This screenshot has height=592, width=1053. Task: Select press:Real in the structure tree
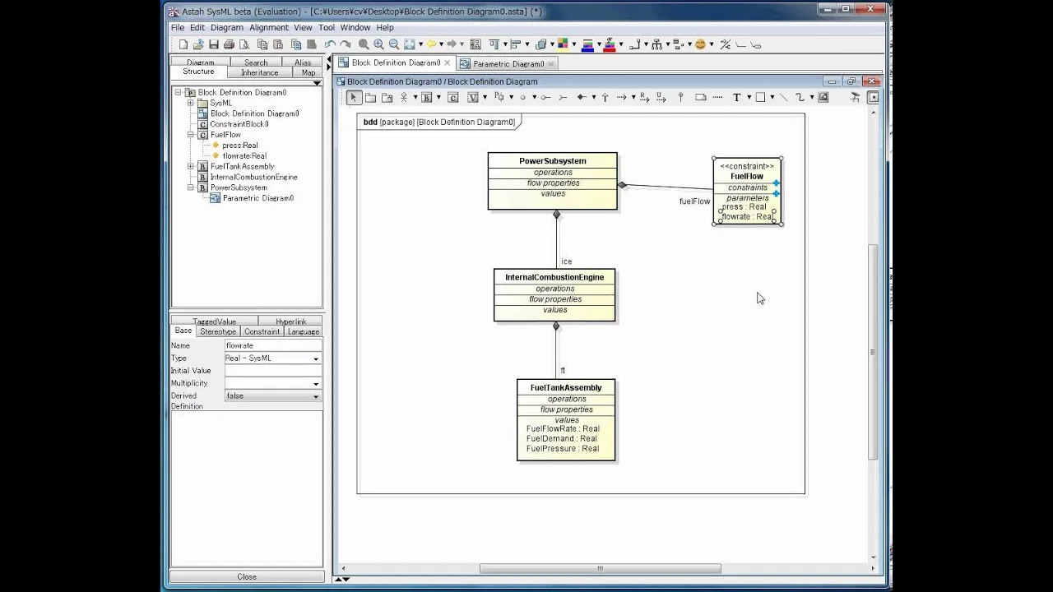239,146
